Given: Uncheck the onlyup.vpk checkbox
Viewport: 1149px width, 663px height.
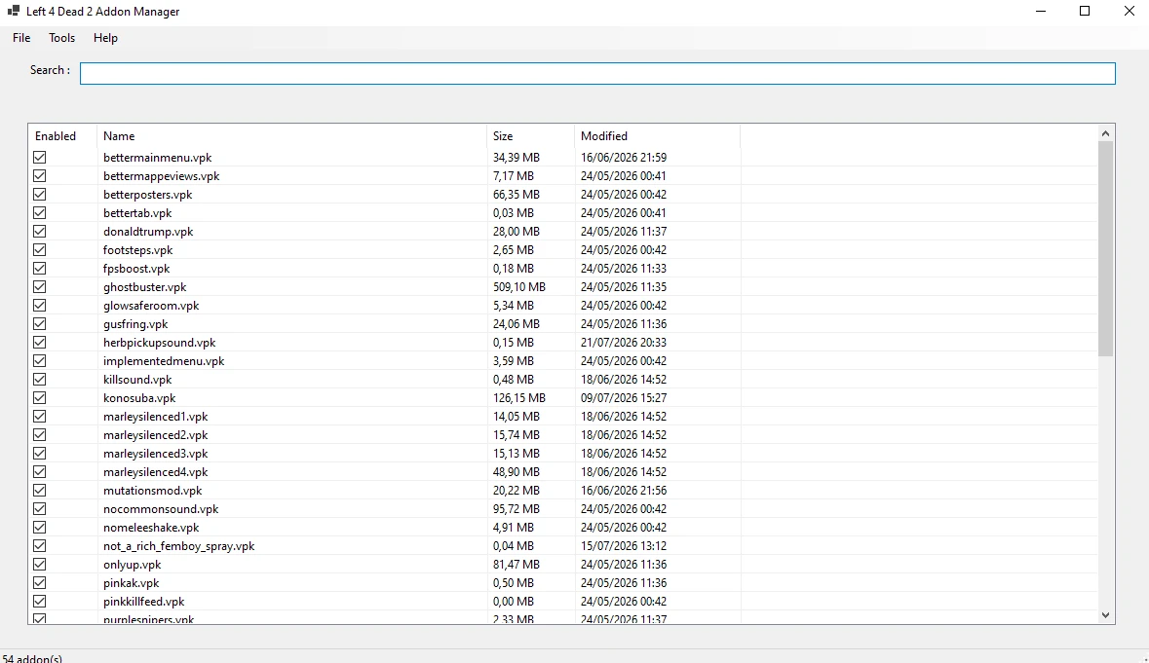Looking at the screenshot, I should [x=40, y=565].
